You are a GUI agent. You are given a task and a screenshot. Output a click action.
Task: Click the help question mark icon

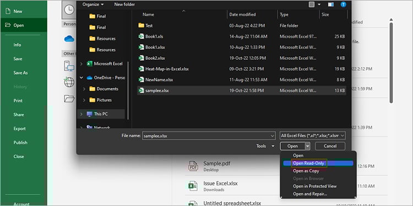(x=343, y=4)
